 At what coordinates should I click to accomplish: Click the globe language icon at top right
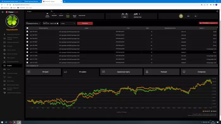(x=217, y=11)
